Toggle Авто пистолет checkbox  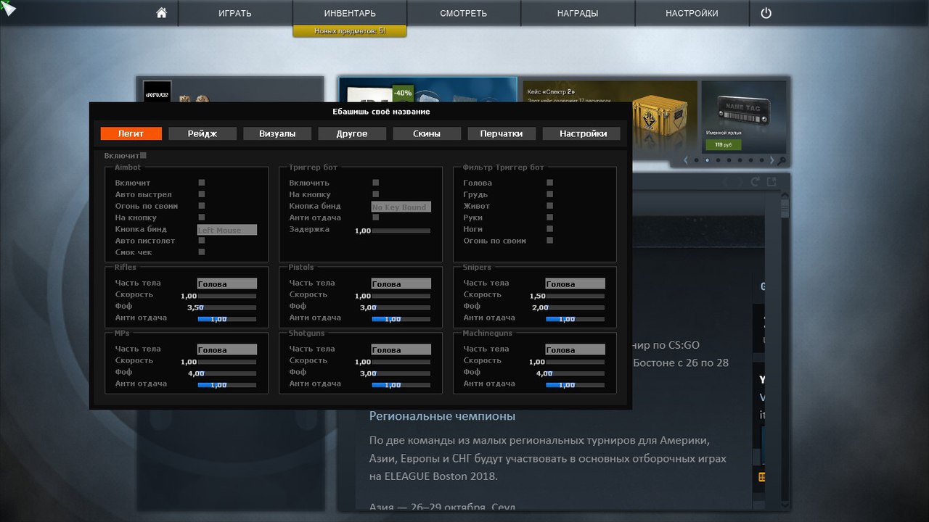pyautogui.click(x=202, y=241)
